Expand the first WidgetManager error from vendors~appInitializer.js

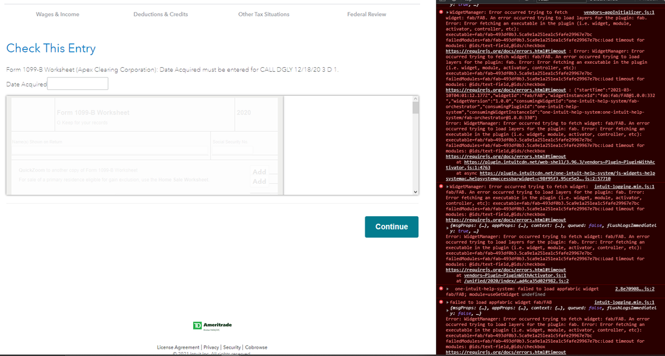coord(448,13)
